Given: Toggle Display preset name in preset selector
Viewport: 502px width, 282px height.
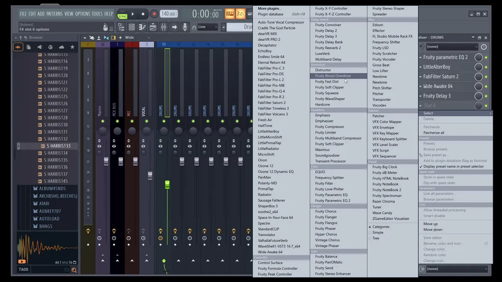Looking at the screenshot, I should [453, 166].
